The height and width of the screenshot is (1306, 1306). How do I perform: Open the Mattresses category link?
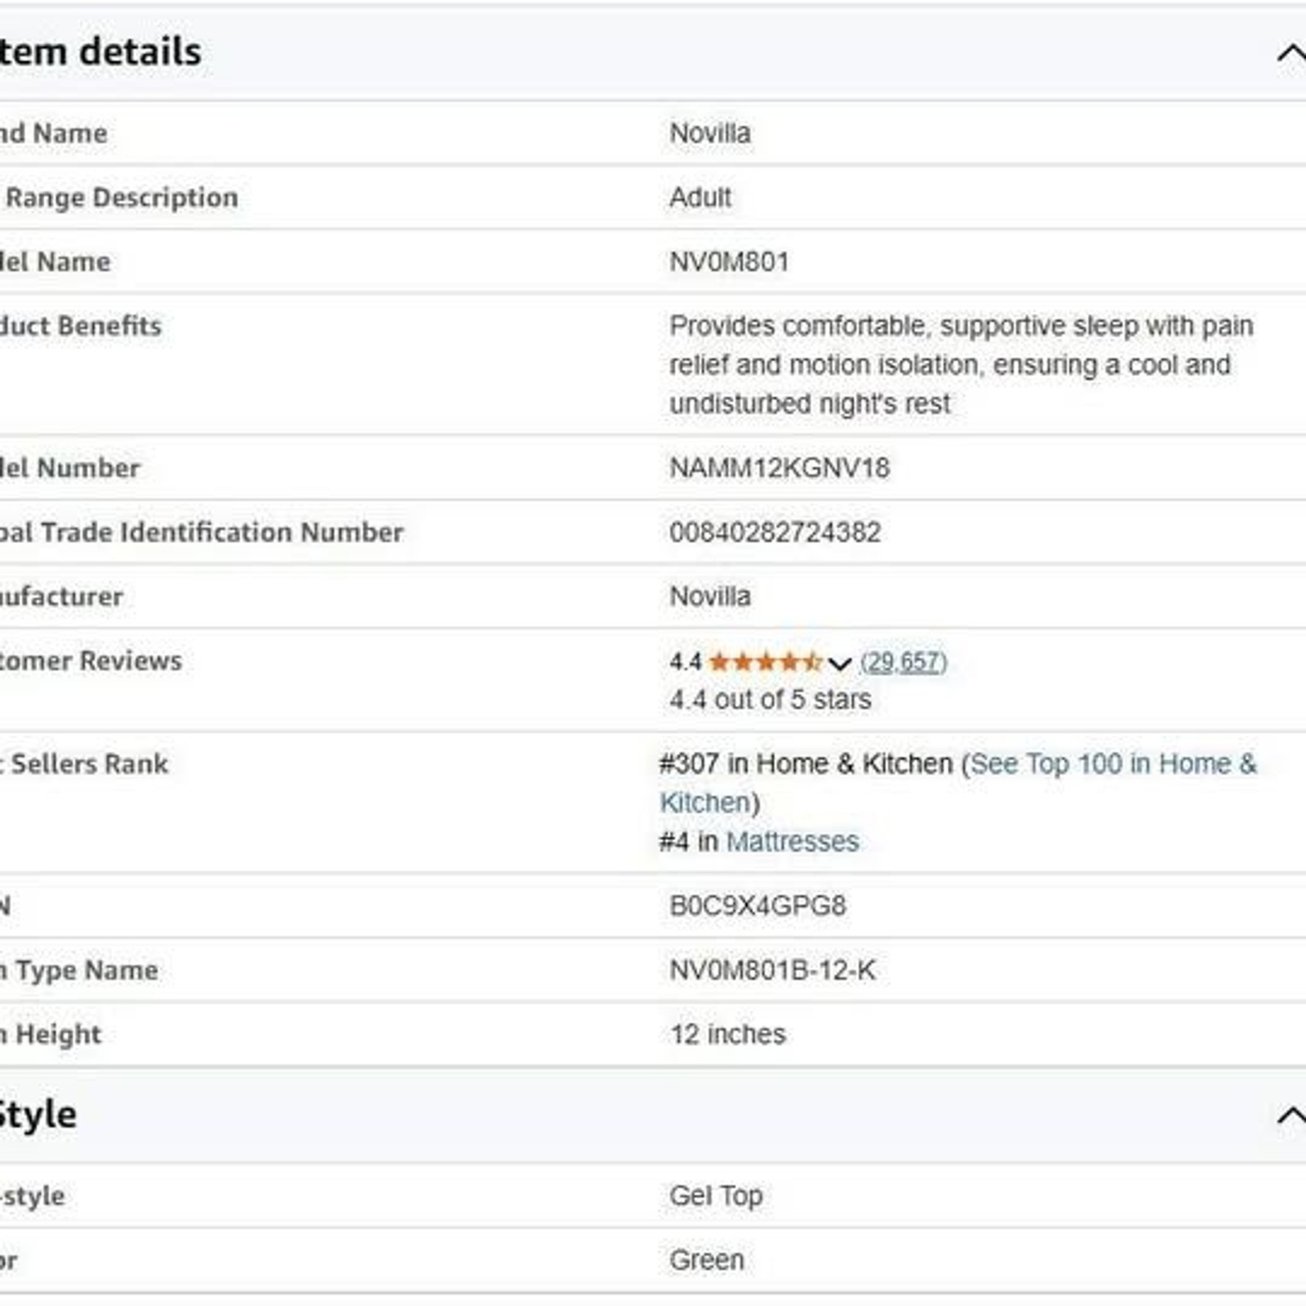click(793, 842)
